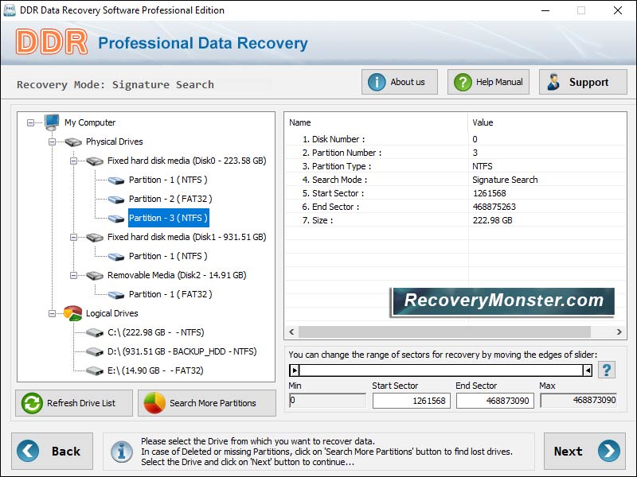Viewport: 637px width, 477px height.
Task: Click the Back button
Action: pos(52,451)
